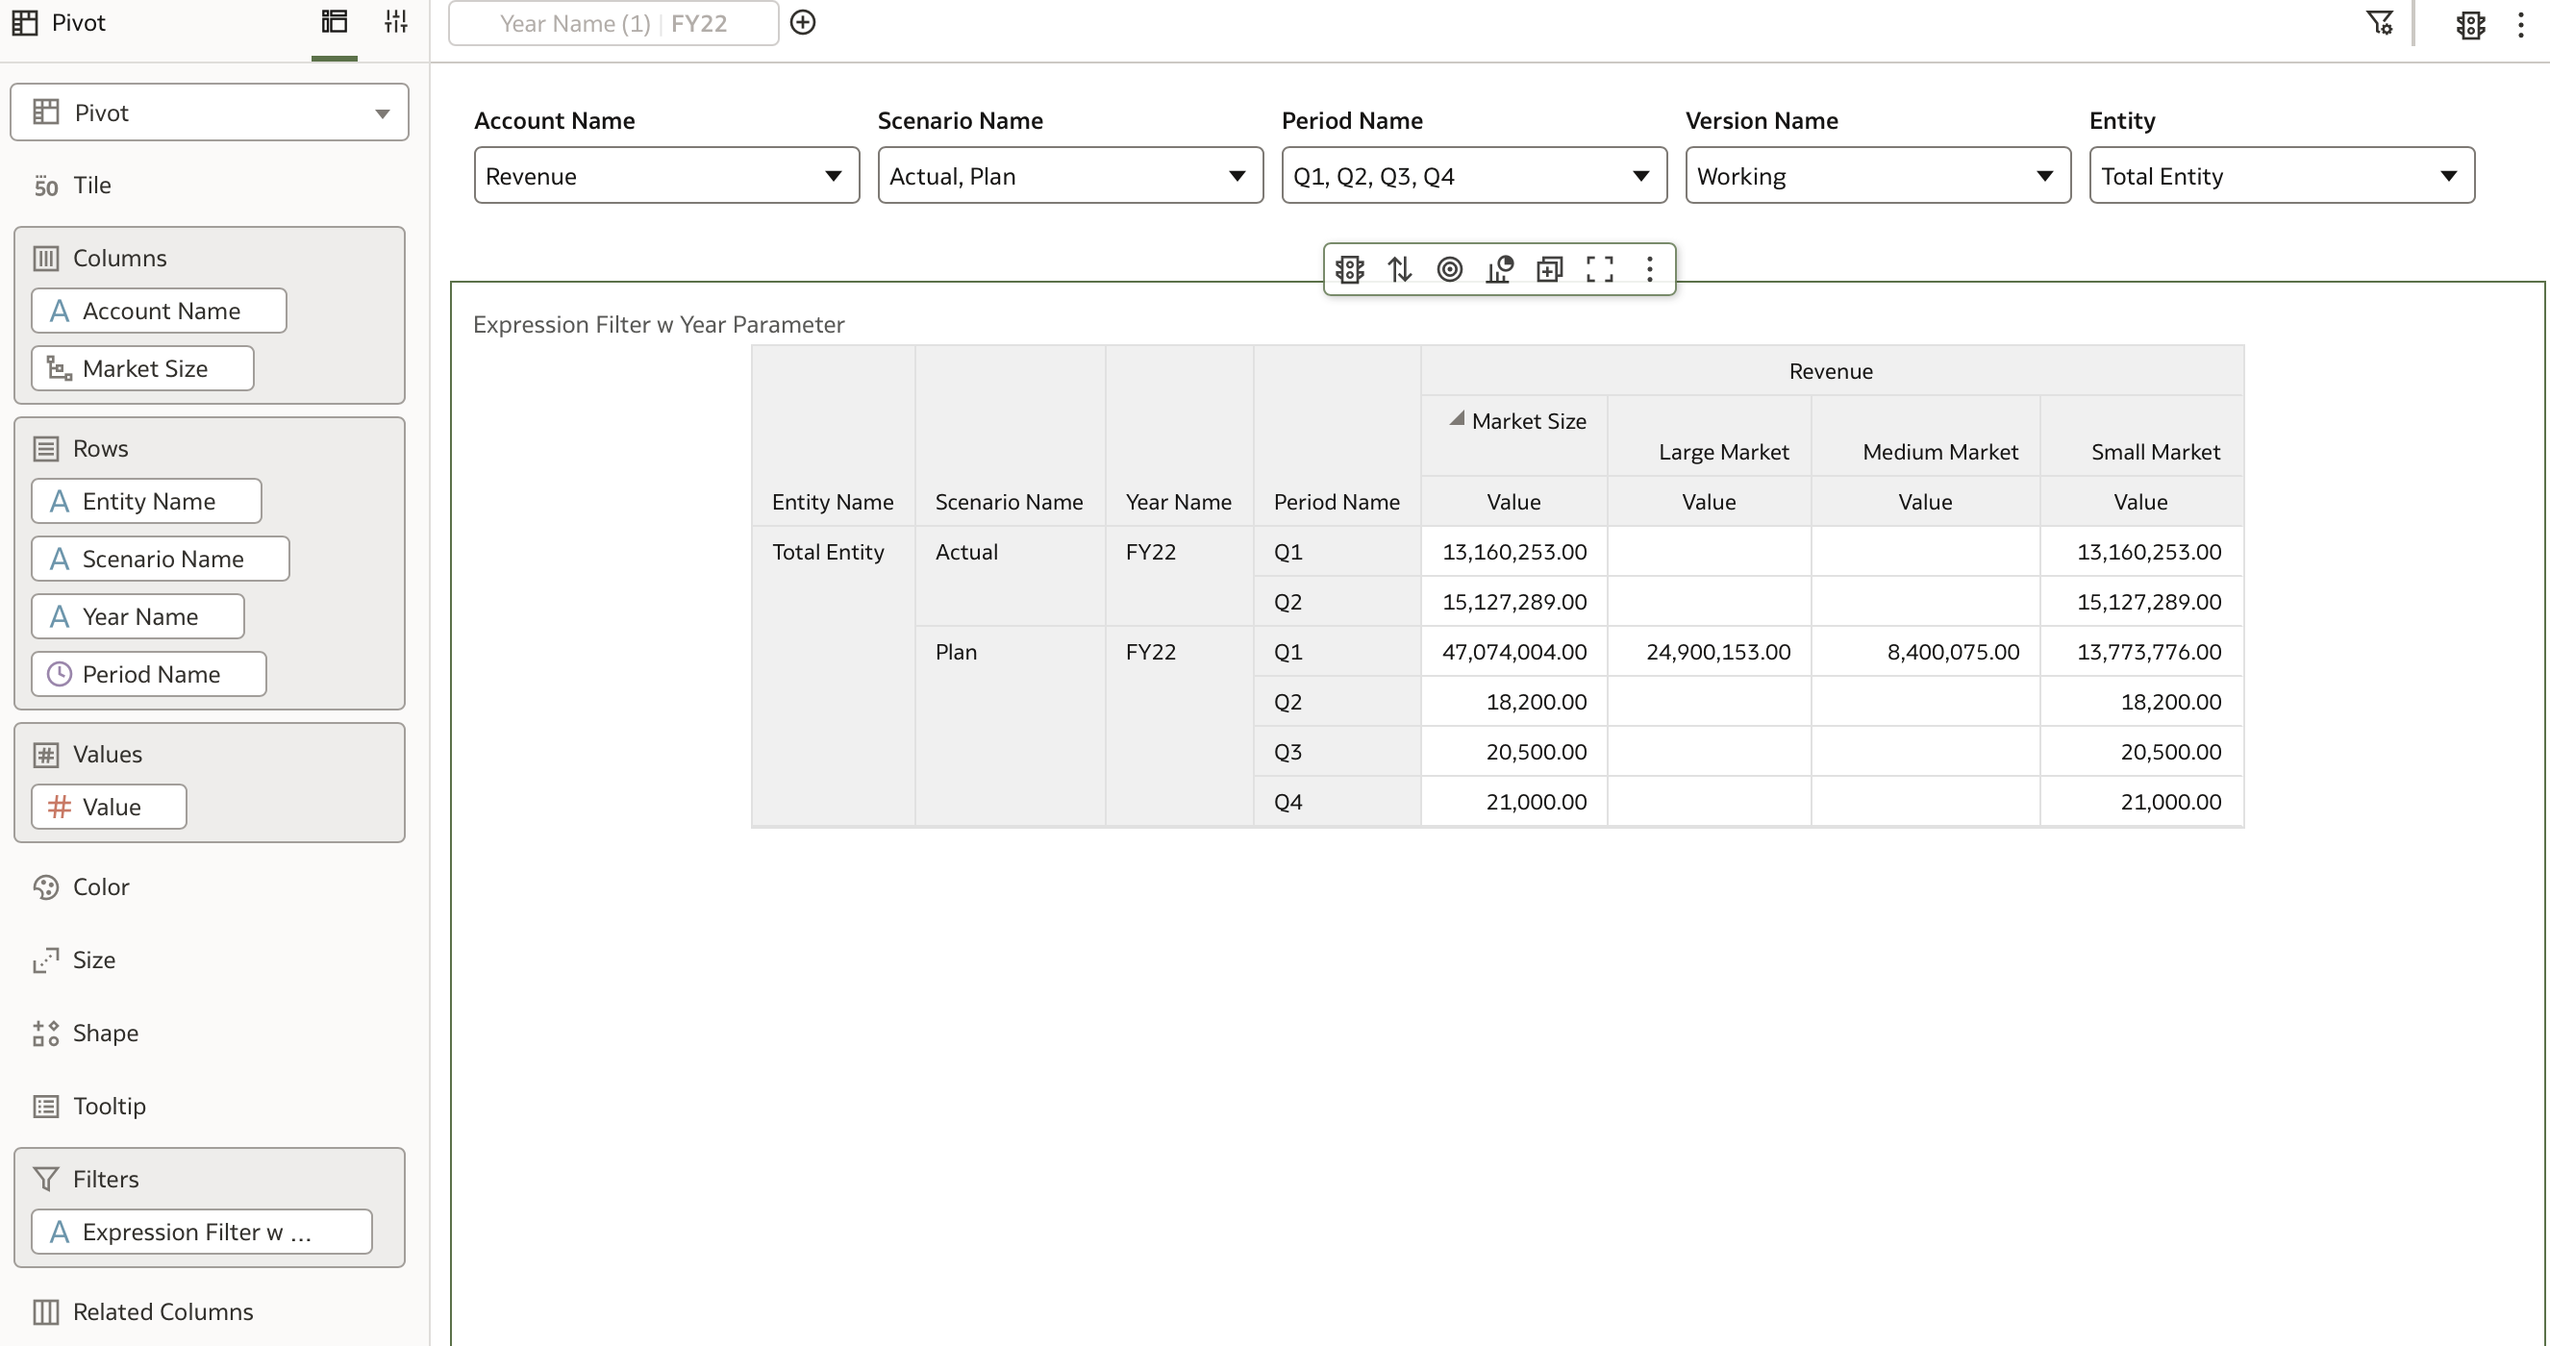2550x1346 pixels.
Task: Click Period Name header in table
Action: 1337,502
